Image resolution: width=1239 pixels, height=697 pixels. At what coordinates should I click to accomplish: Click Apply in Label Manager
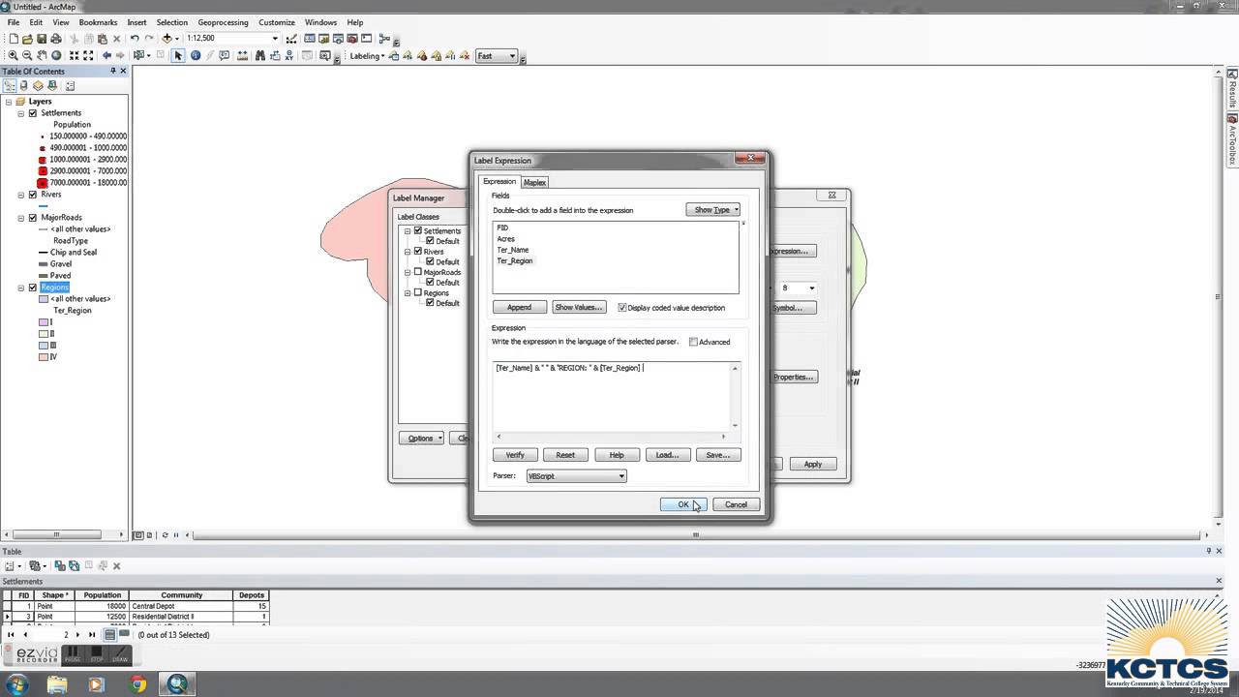click(x=813, y=465)
